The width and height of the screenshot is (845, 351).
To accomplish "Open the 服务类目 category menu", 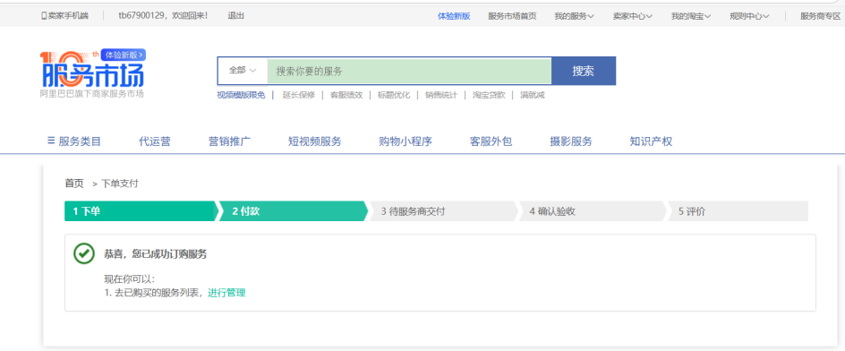I will (x=74, y=141).
